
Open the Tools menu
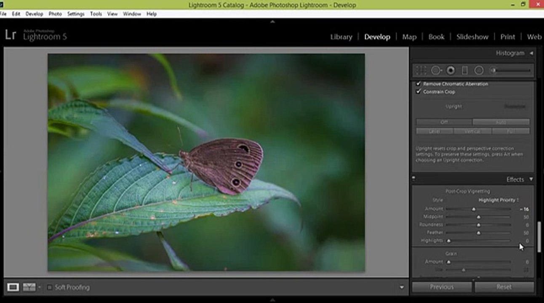tap(96, 14)
